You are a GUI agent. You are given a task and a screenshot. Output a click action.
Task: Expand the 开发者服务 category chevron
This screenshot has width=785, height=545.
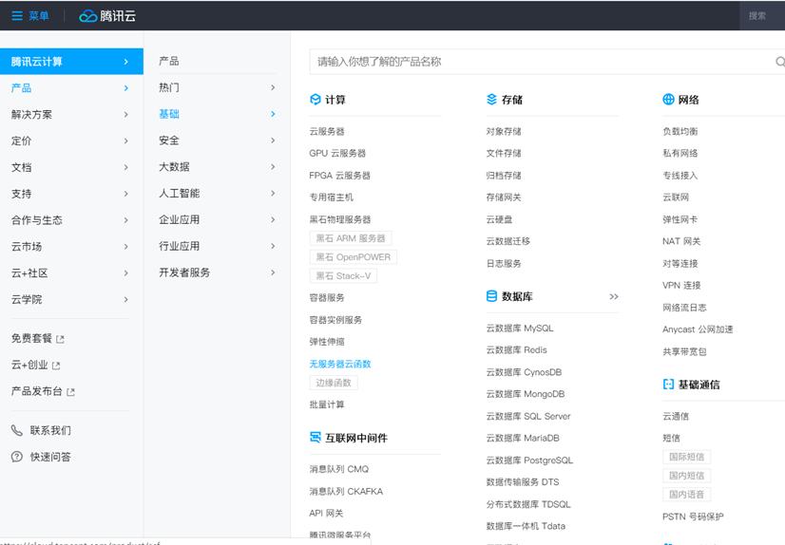pos(273,272)
